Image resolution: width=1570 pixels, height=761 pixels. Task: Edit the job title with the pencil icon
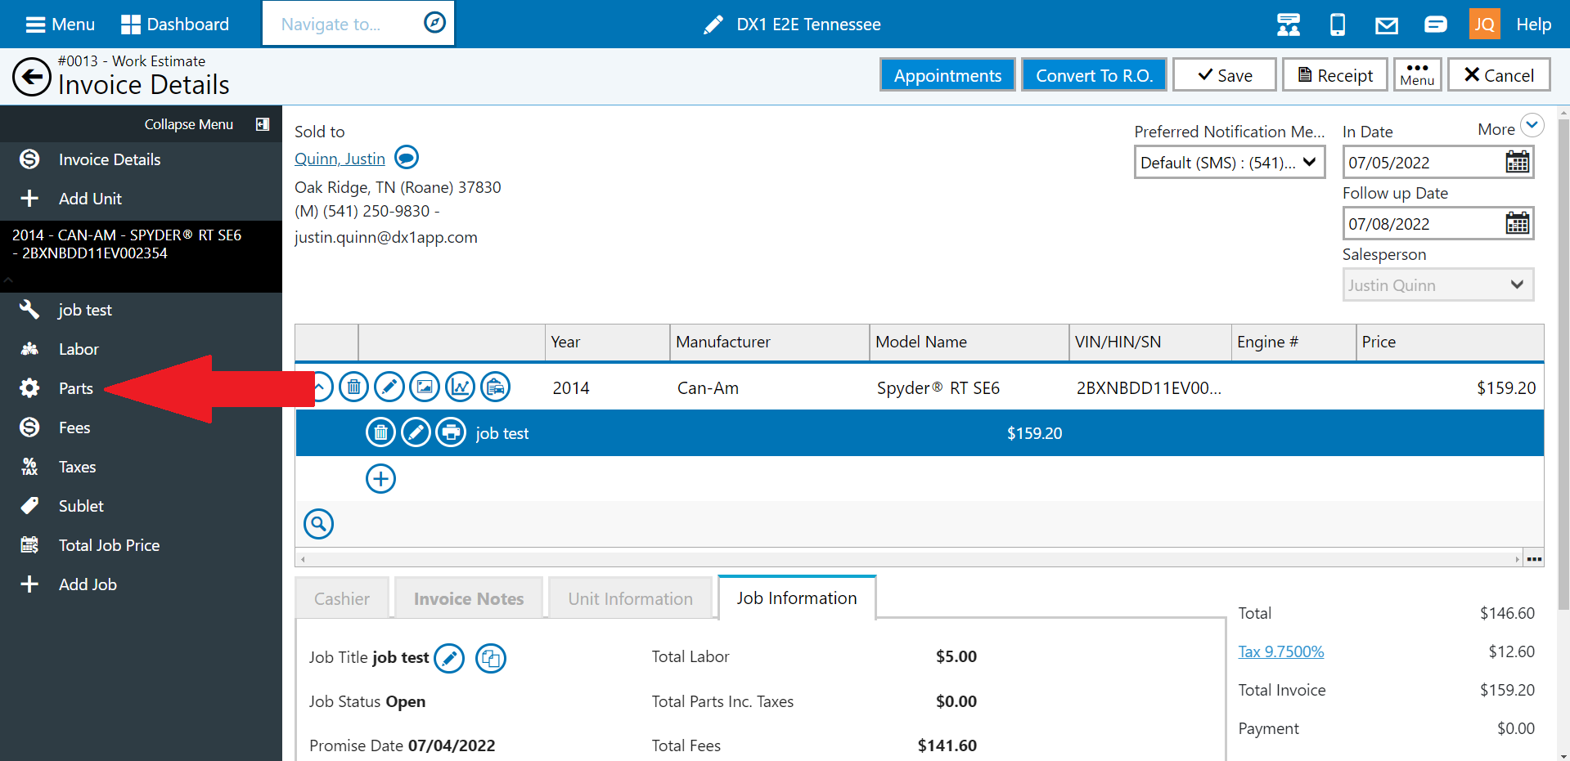[x=449, y=658]
